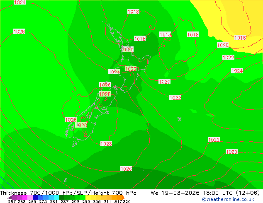Click the 1028 label over southwestern South Island
Screen dimensions: 263x203
click(x=81, y=125)
